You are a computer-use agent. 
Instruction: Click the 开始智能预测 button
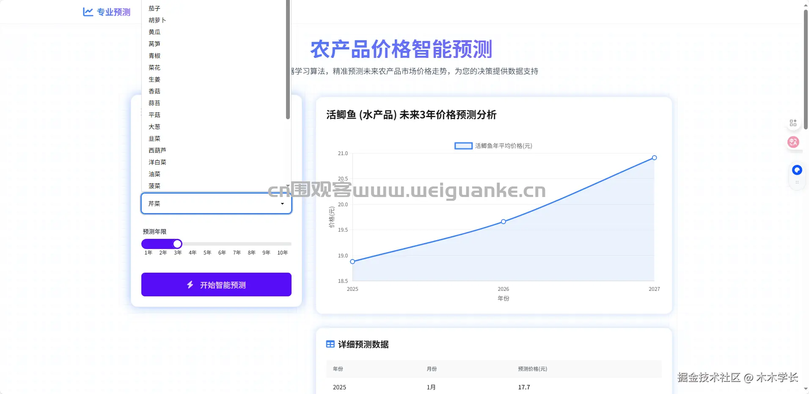coord(216,285)
